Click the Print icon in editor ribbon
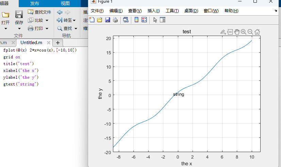 pos(31,28)
